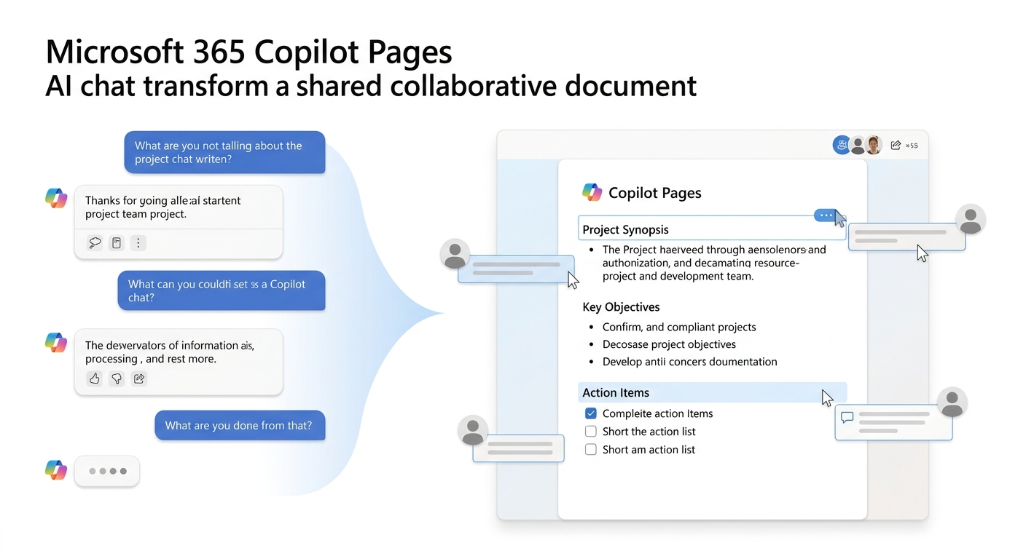Viewport: 1026px width, 559px height.
Task: Give a thumbs up to the Copilot reply
Action: (94, 378)
